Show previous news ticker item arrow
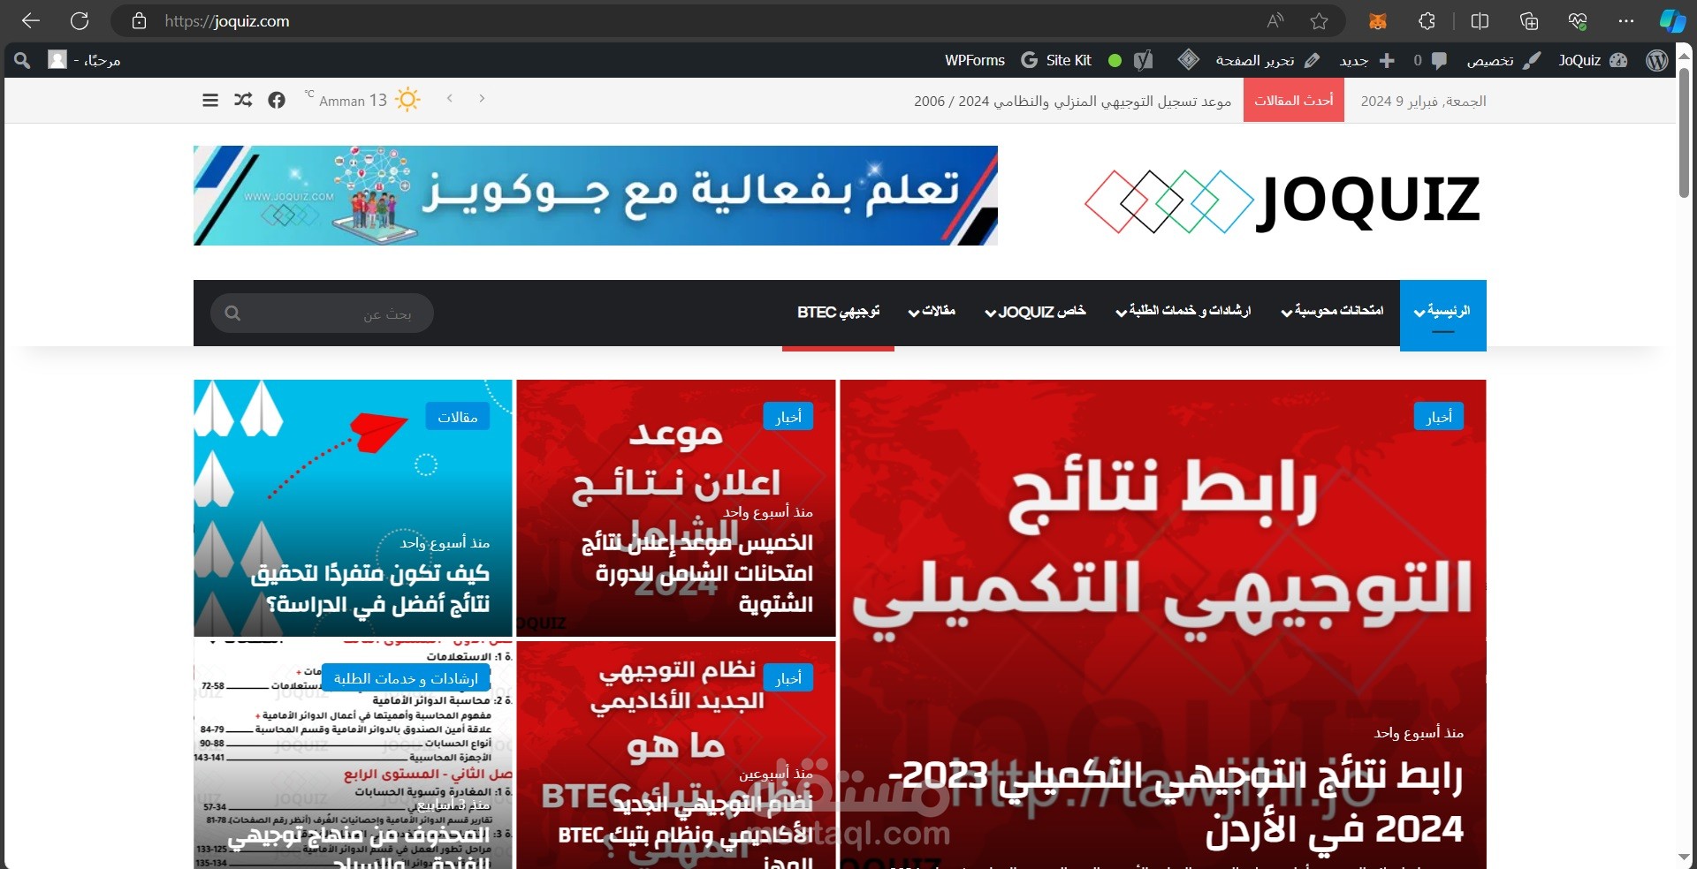 (x=450, y=98)
